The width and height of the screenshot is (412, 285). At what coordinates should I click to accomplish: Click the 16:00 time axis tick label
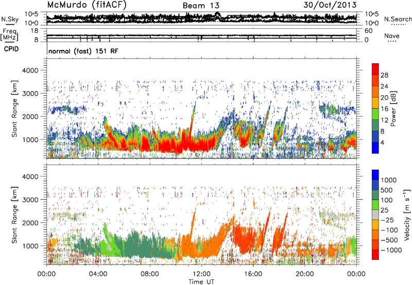pyautogui.click(x=253, y=274)
